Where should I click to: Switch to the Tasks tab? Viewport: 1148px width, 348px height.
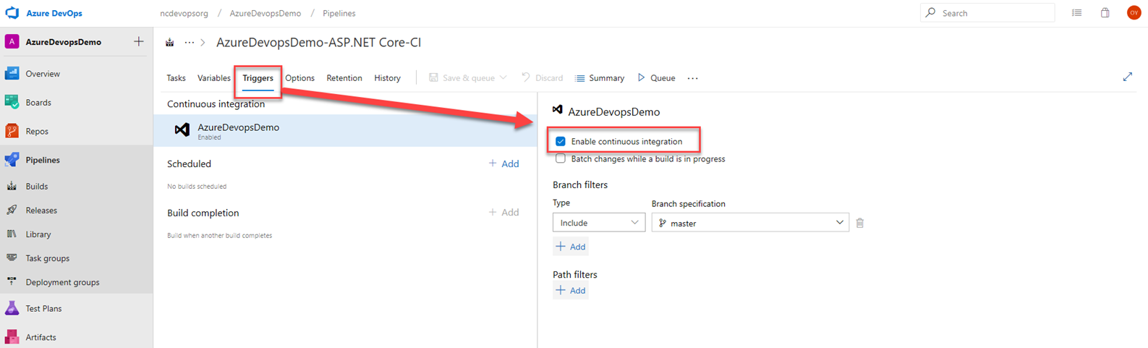(176, 78)
